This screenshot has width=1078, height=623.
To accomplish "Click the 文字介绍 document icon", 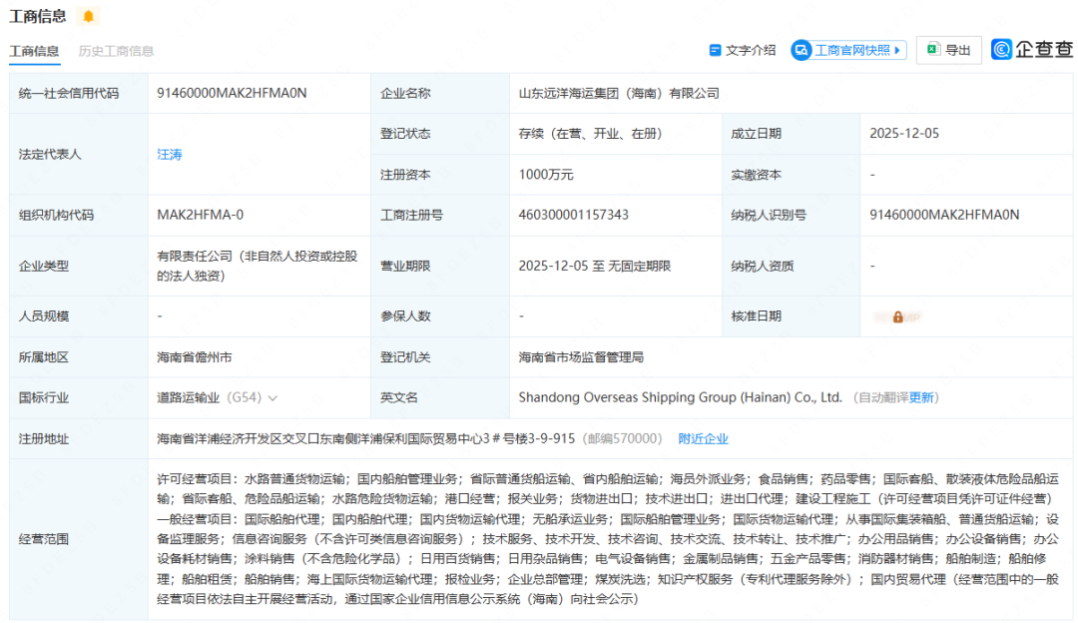I will tap(715, 50).
